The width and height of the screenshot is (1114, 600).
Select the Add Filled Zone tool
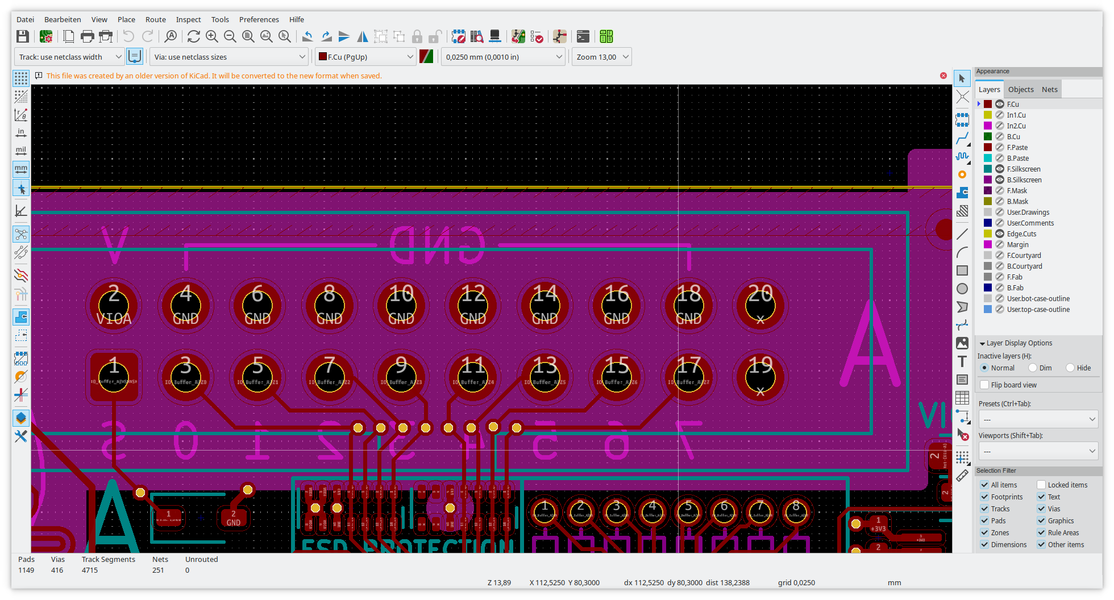[962, 193]
